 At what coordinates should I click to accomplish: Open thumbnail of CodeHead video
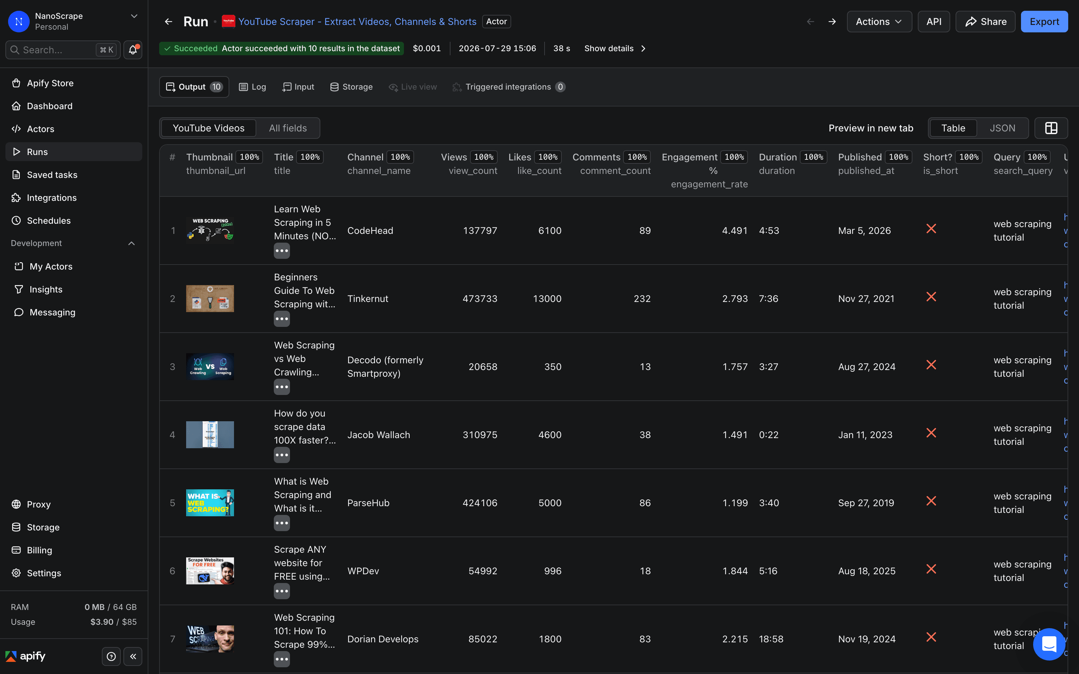209,231
